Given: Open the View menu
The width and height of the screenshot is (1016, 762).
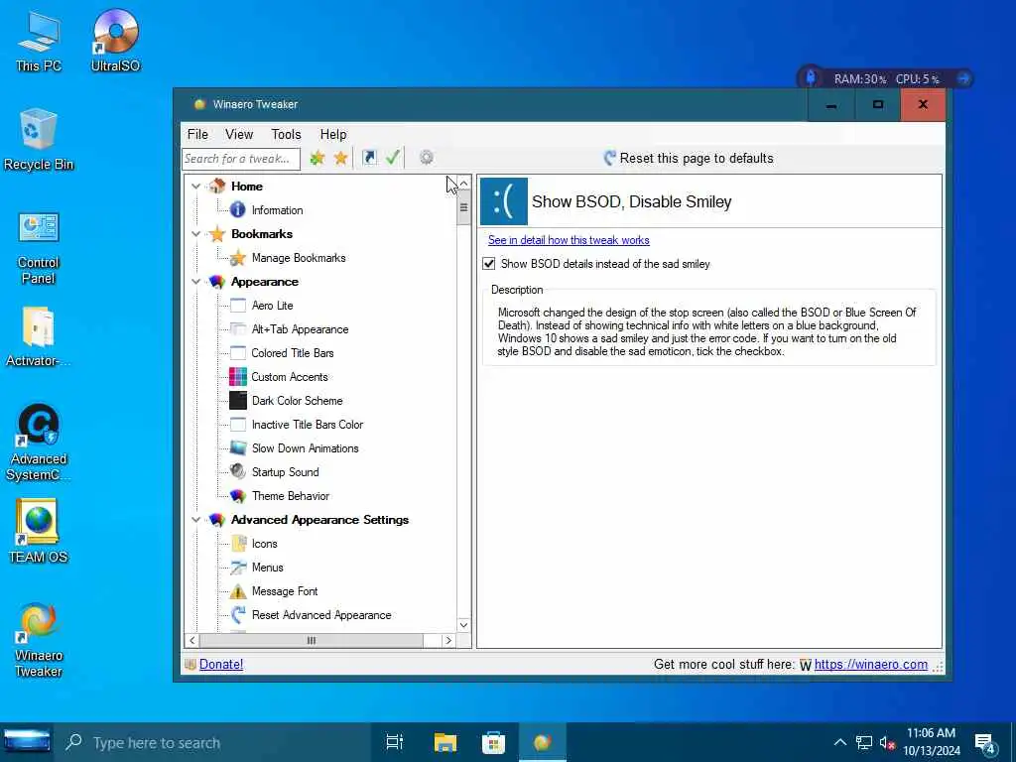Looking at the screenshot, I should (239, 134).
